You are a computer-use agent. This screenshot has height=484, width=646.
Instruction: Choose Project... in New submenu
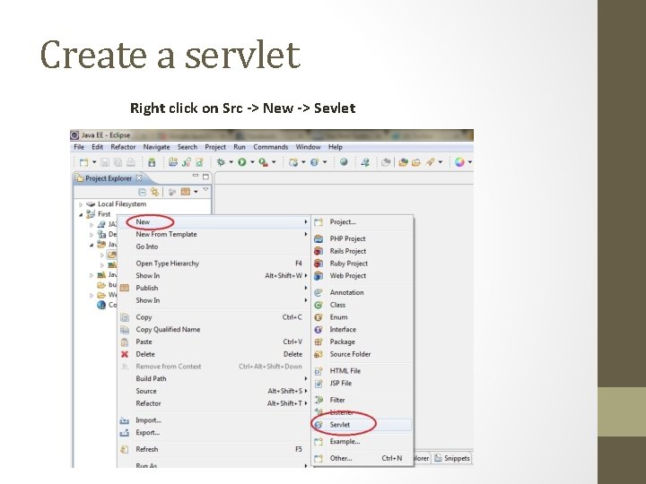click(362, 222)
